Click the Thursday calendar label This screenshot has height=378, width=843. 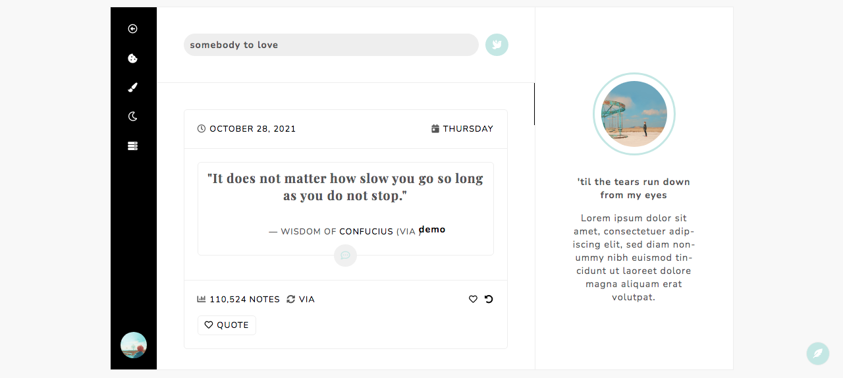pyautogui.click(x=462, y=129)
